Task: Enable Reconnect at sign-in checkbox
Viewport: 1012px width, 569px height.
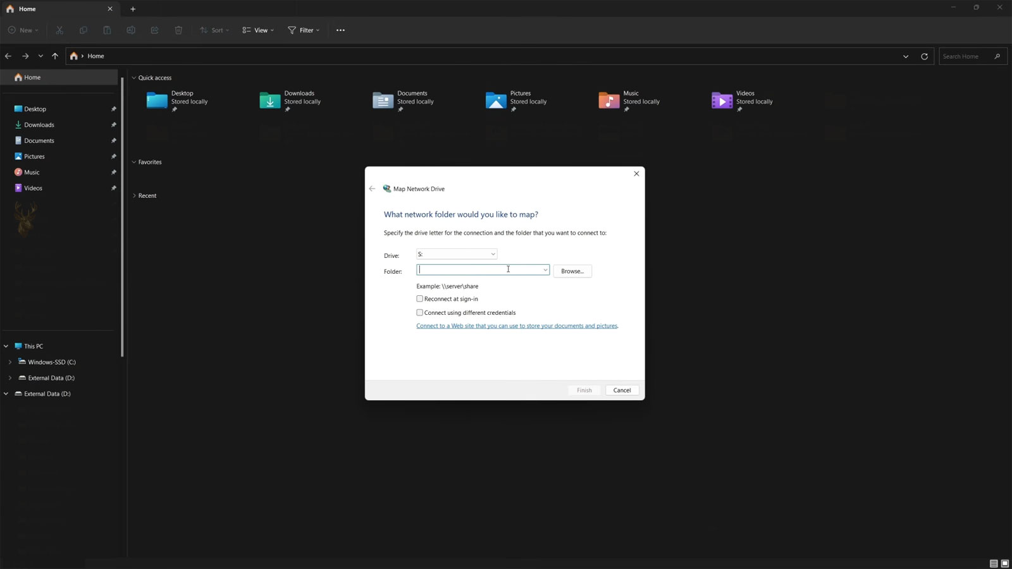Action: pos(419,298)
